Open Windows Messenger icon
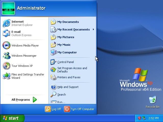This screenshot has width=163, height=122. [x=6, y=56]
